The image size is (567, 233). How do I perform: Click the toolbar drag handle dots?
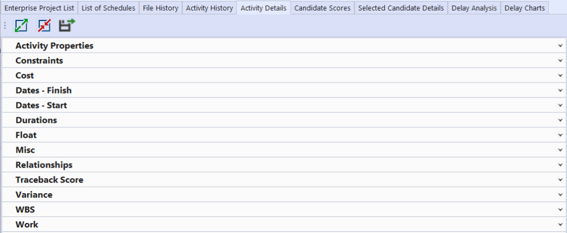[x=5, y=25]
